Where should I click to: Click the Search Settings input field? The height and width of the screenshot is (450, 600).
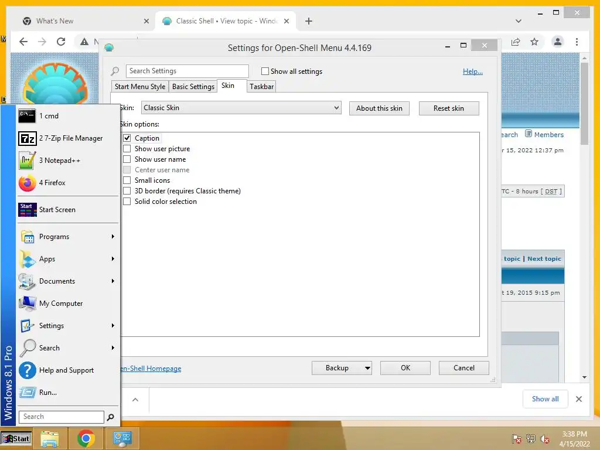coord(187,71)
